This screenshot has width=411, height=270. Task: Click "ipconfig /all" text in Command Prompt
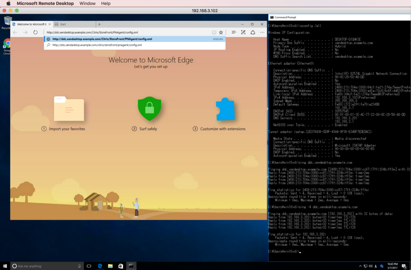[x=310, y=26]
